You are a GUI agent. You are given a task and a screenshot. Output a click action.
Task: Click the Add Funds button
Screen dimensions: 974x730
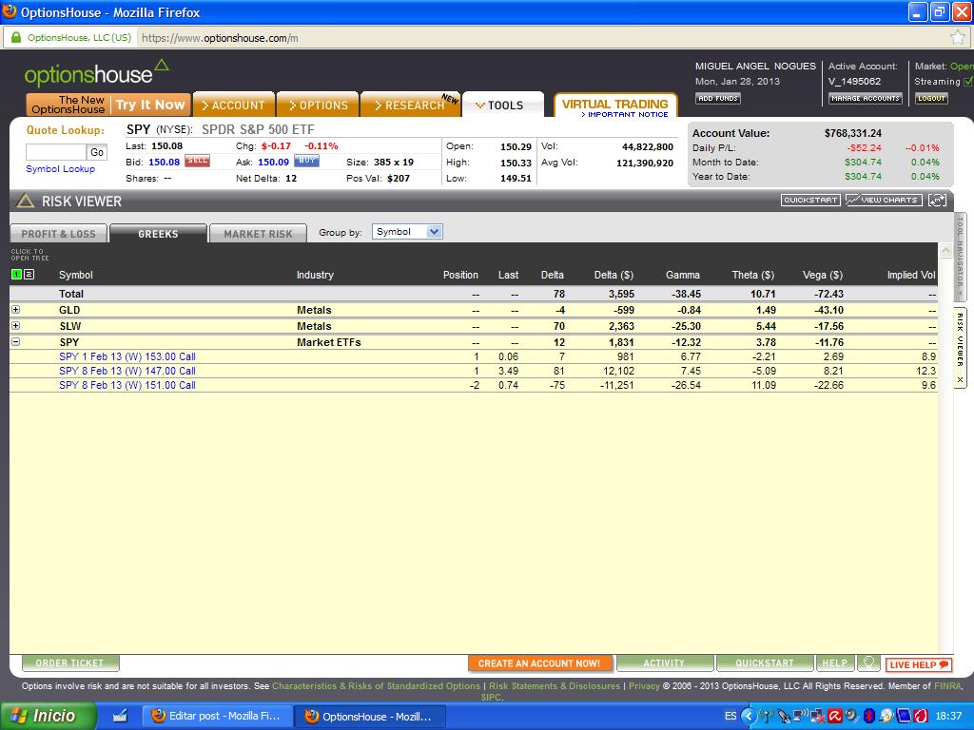point(717,98)
